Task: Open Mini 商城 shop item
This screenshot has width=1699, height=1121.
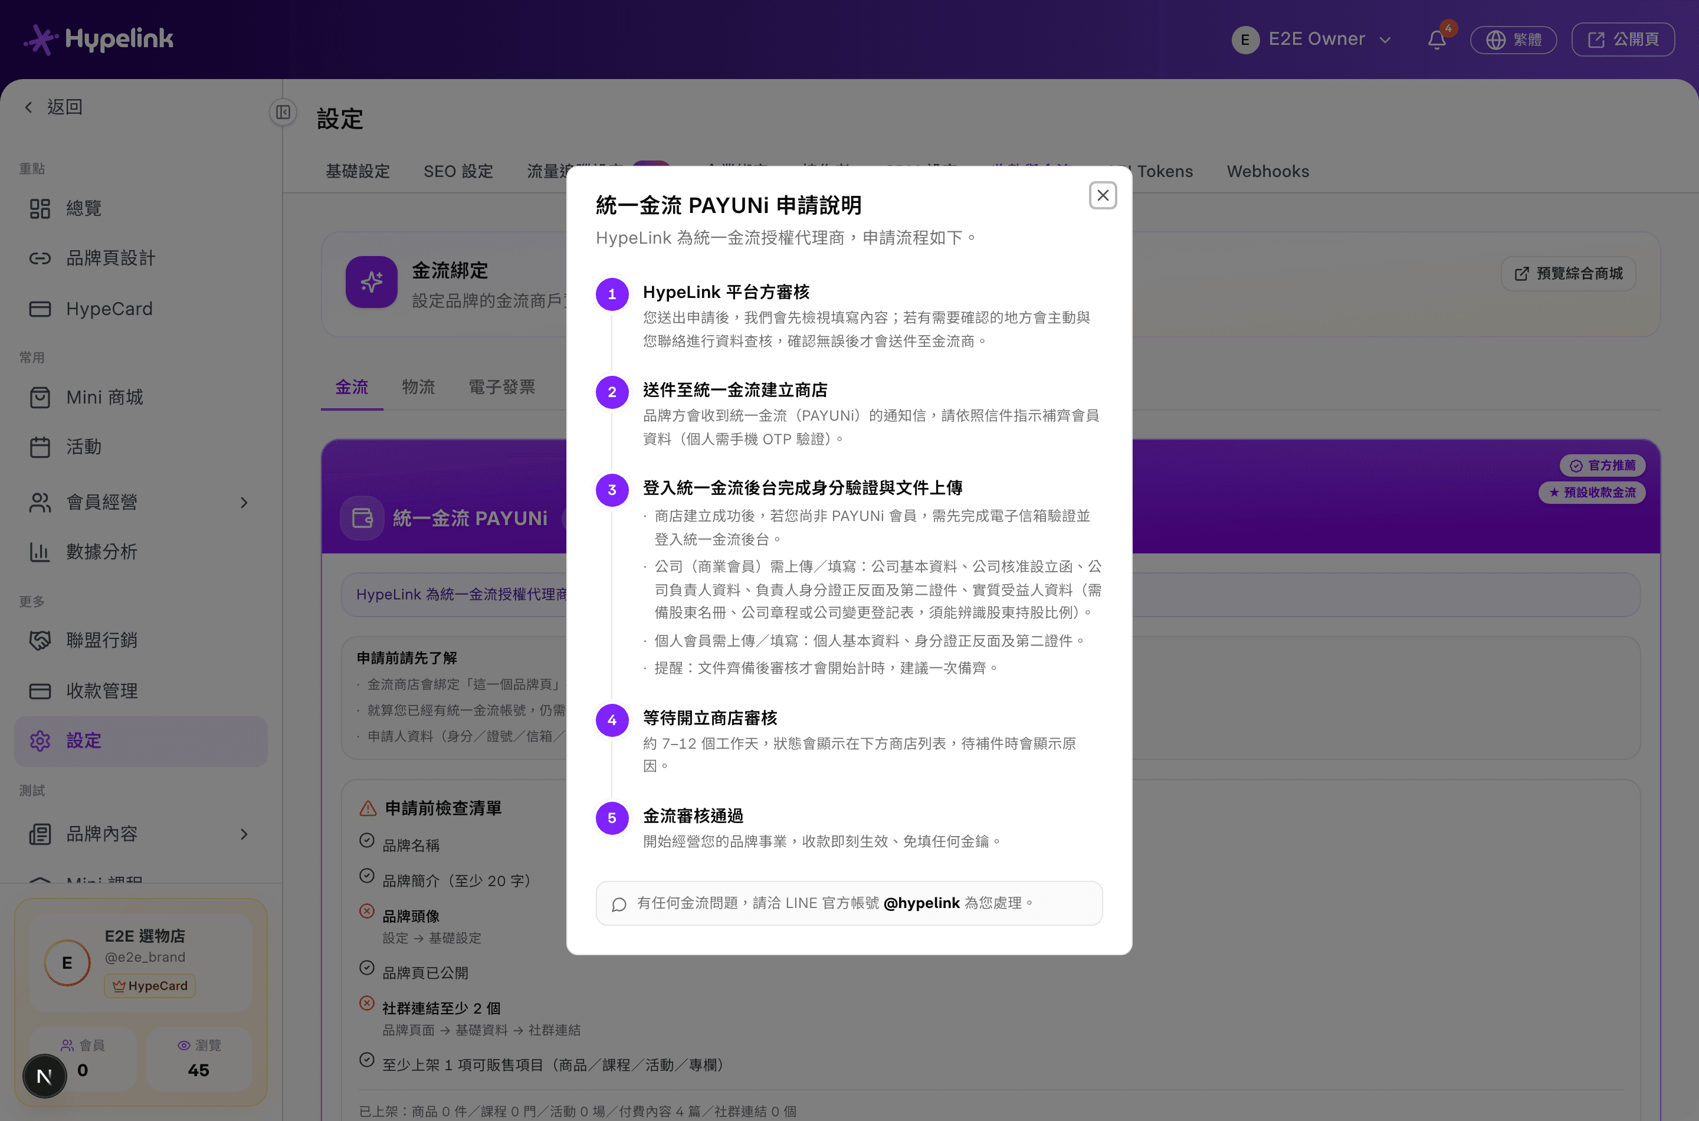Action: coord(141,397)
